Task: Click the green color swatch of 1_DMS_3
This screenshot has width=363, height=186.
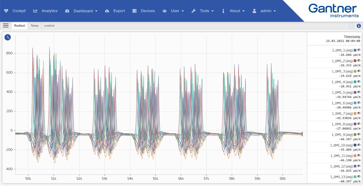Action: 355,71
